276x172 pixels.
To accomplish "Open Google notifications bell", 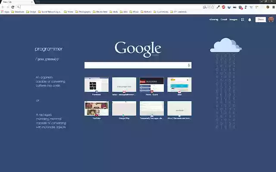I will (250, 20).
